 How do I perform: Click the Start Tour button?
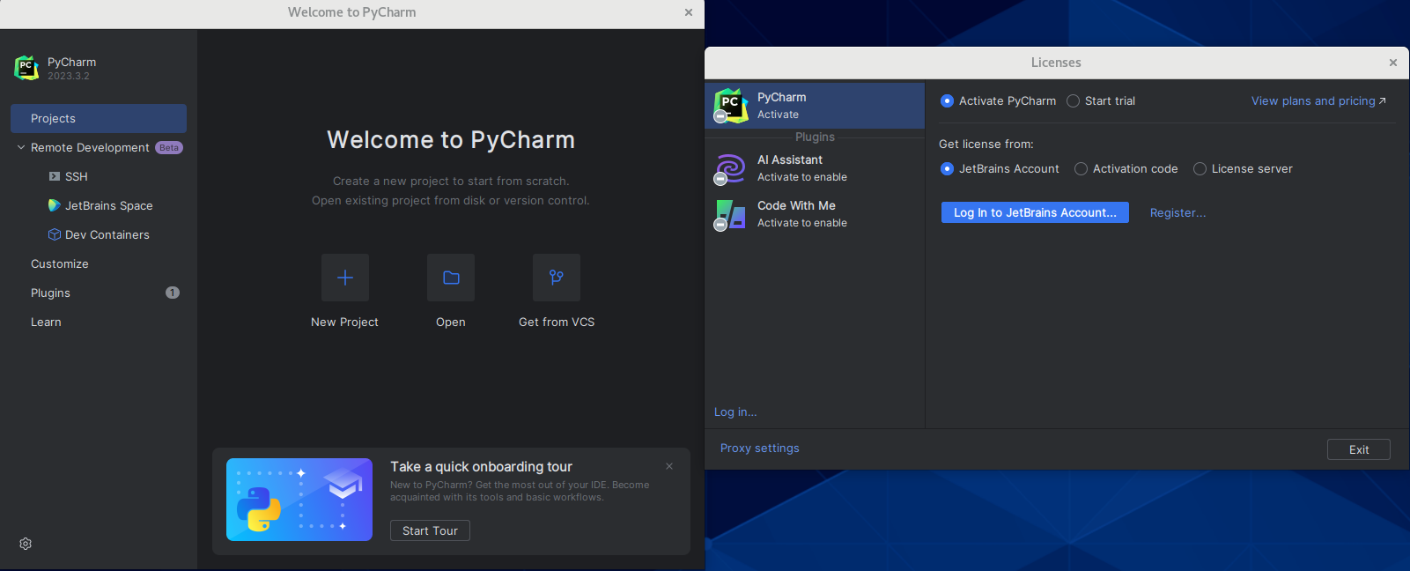point(430,530)
